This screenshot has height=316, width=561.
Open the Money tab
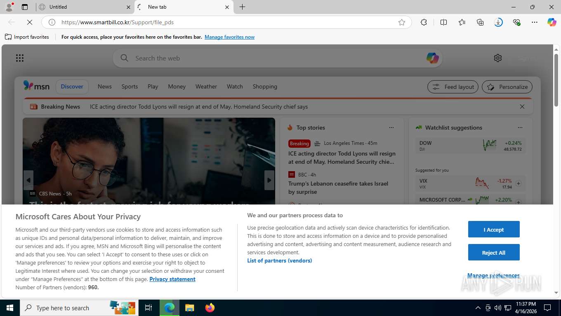coord(177,86)
